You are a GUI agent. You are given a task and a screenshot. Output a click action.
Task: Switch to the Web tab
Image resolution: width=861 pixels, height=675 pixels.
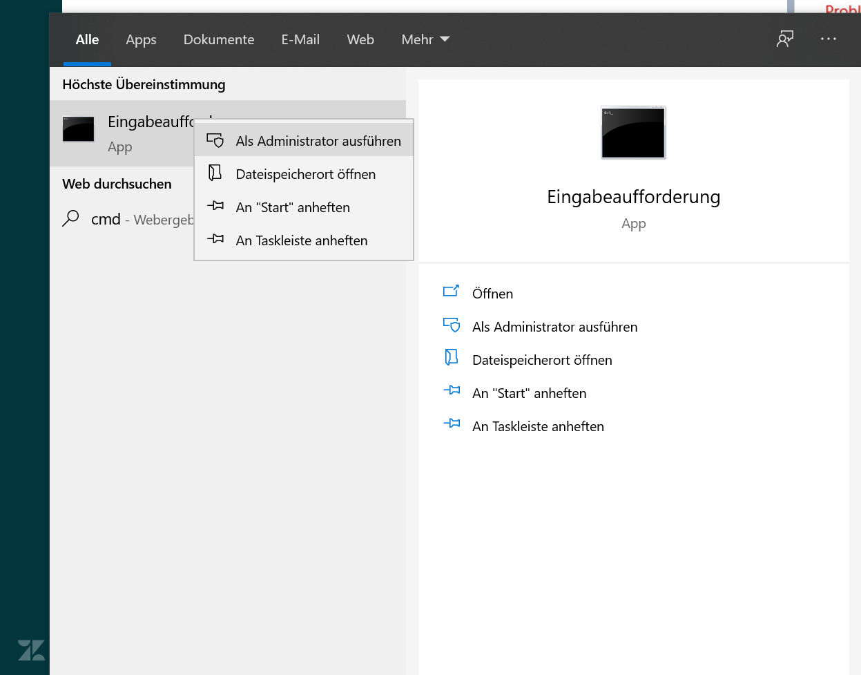pos(360,39)
